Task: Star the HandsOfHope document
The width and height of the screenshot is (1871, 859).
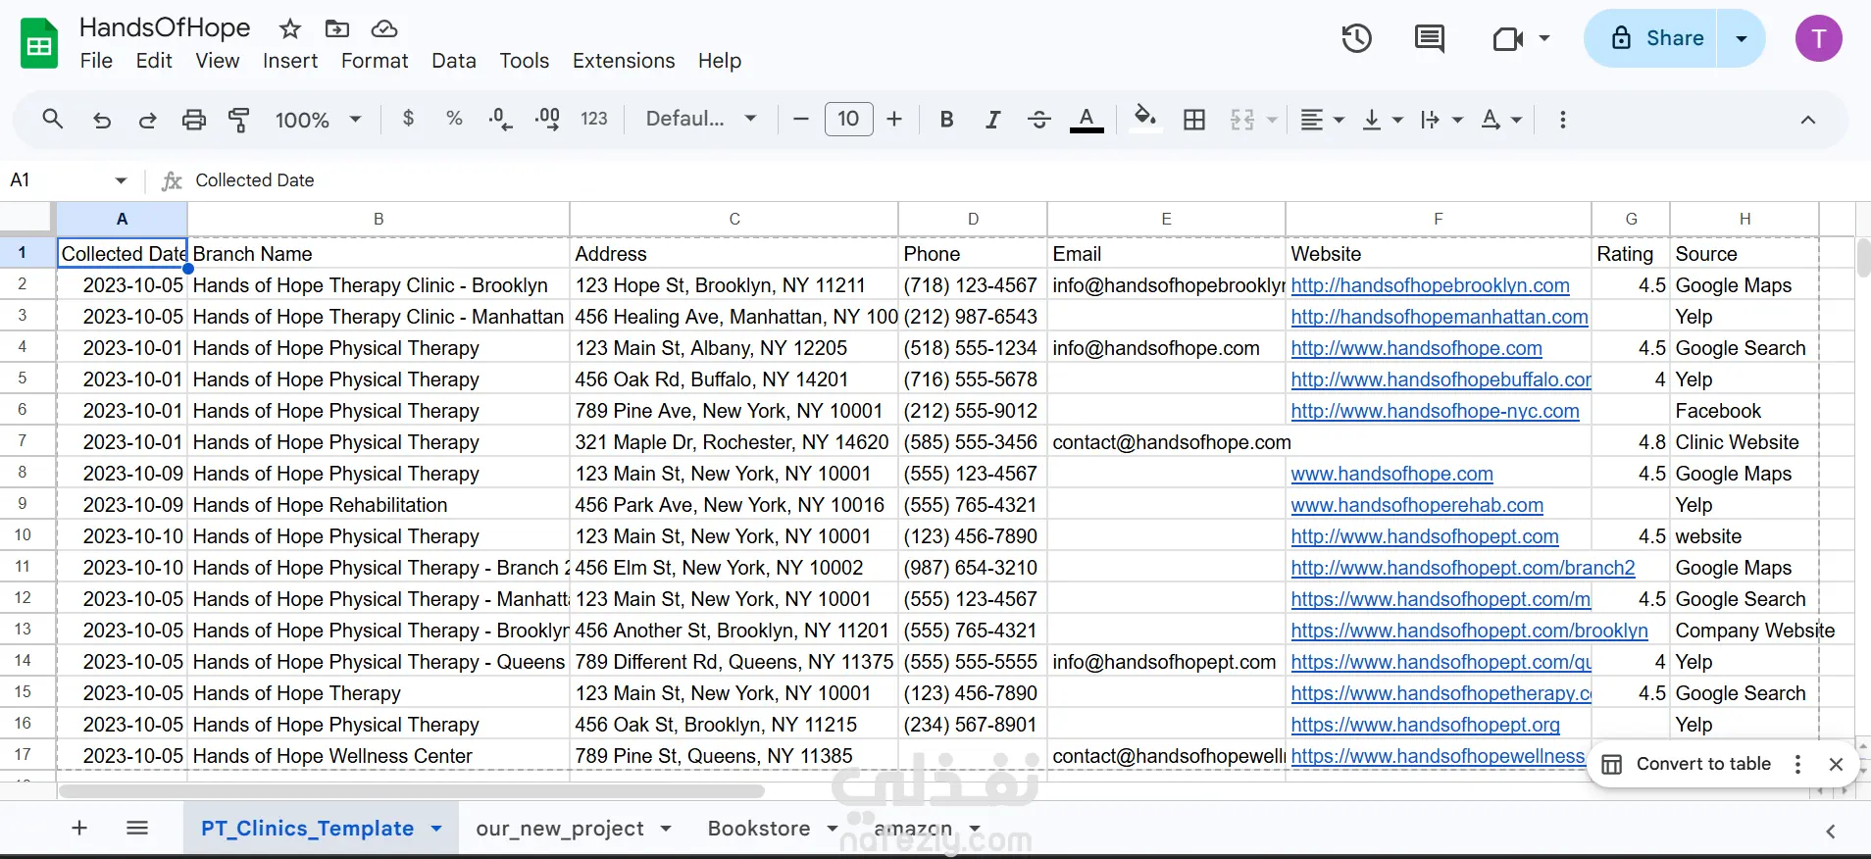Action: pyautogui.click(x=289, y=28)
